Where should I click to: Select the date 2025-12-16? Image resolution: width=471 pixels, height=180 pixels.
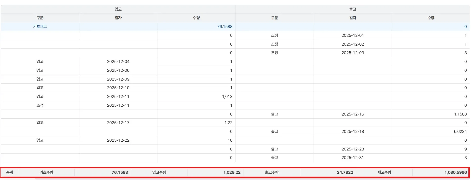click(353, 114)
